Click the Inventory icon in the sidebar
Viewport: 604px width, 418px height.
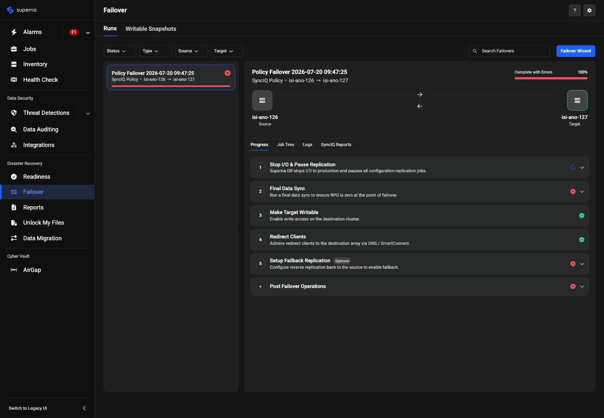[x=14, y=64]
